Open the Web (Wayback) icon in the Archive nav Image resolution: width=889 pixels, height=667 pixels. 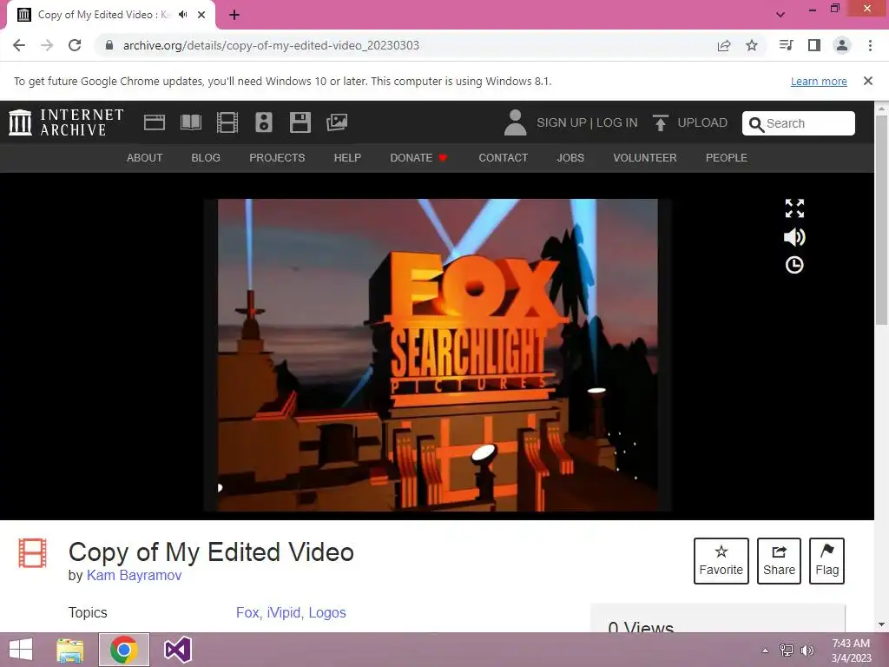pyautogui.click(x=155, y=122)
